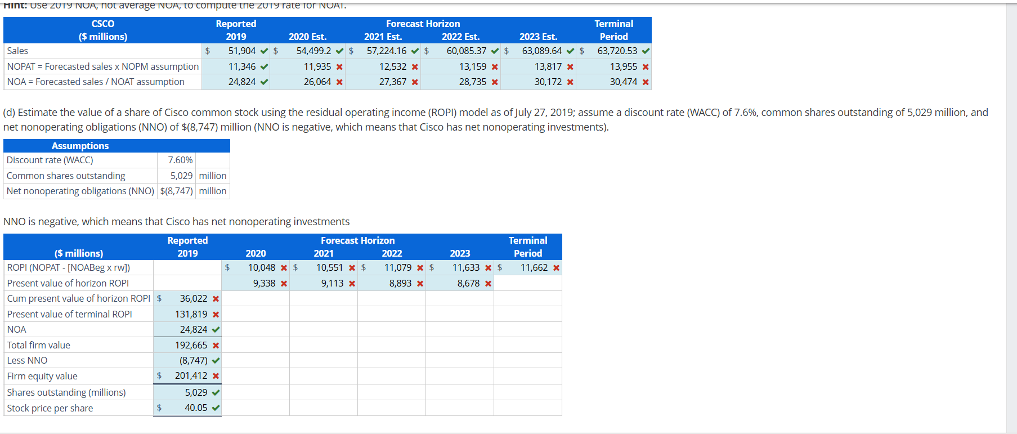Click red X next to firm equity value 201,412
This screenshot has width=1017, height=434.
pyautogui.click(x=216, y=376)
